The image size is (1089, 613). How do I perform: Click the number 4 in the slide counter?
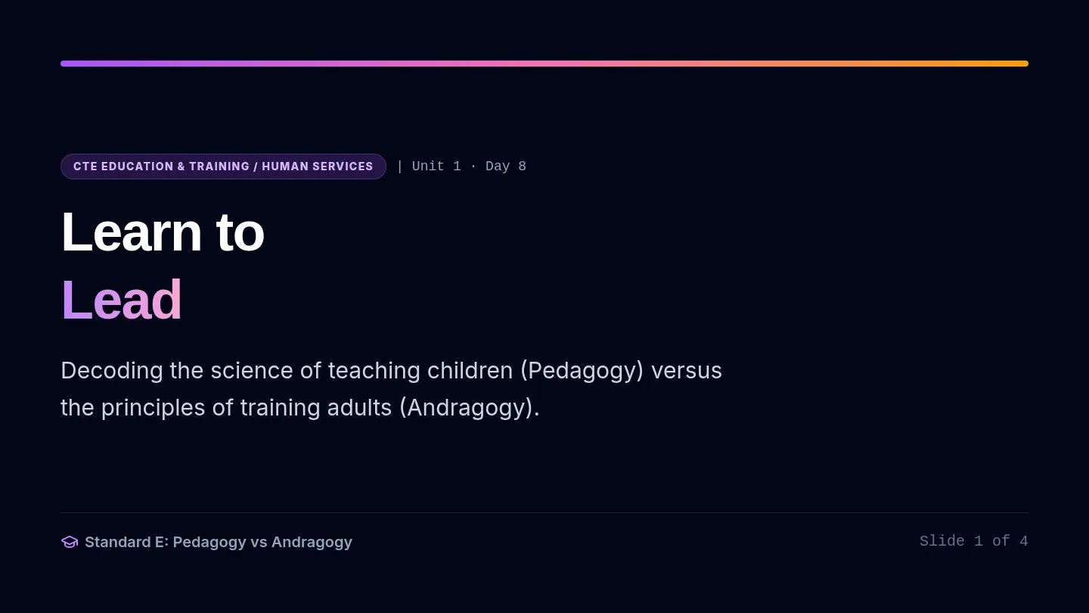1024,541
